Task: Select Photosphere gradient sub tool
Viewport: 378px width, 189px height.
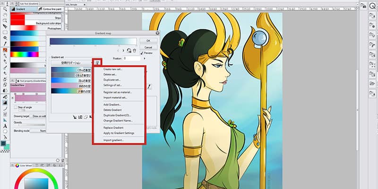Action: point(36,28)
